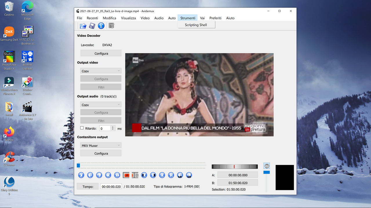Open the Recenti menu
371x208 pixels.
click(92, 18)
